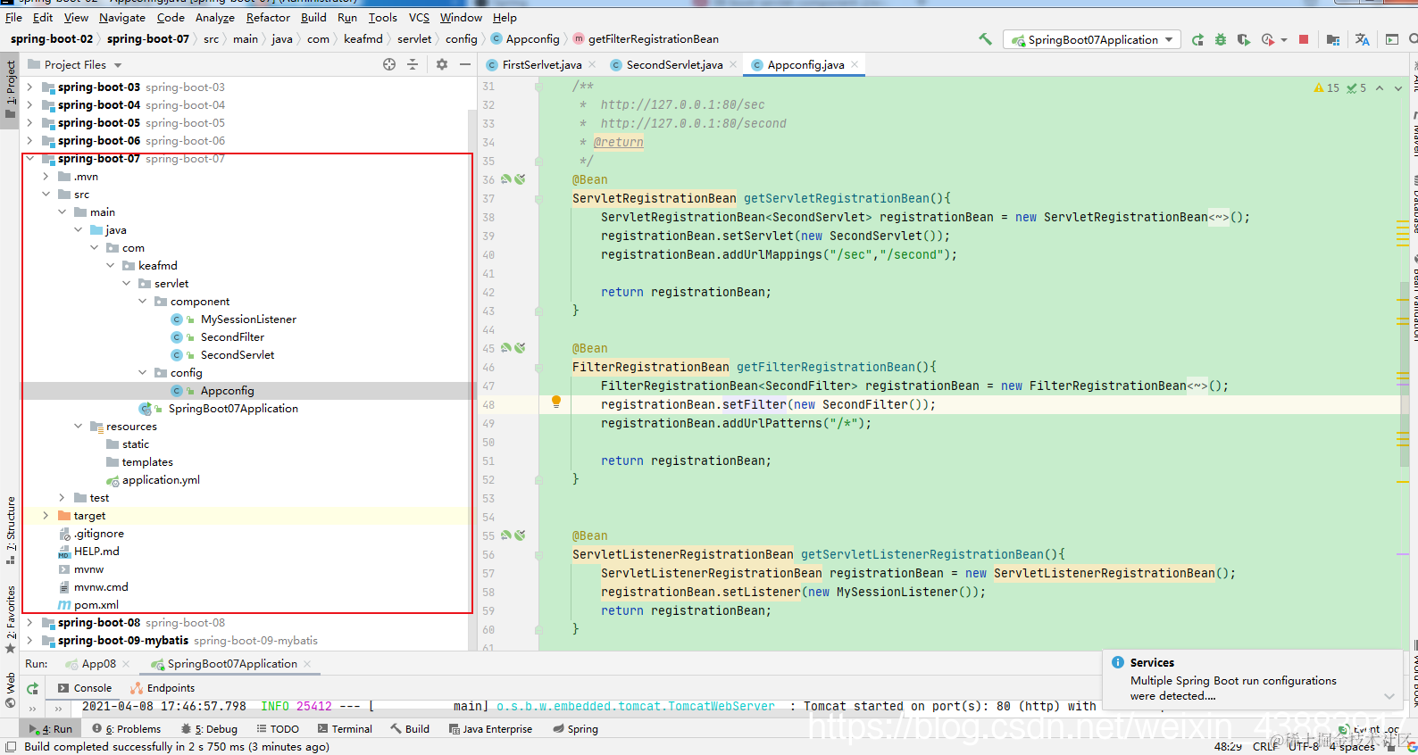1418x755 pixels.
Task: Open Web tool window globe icon
Action: 11,702
